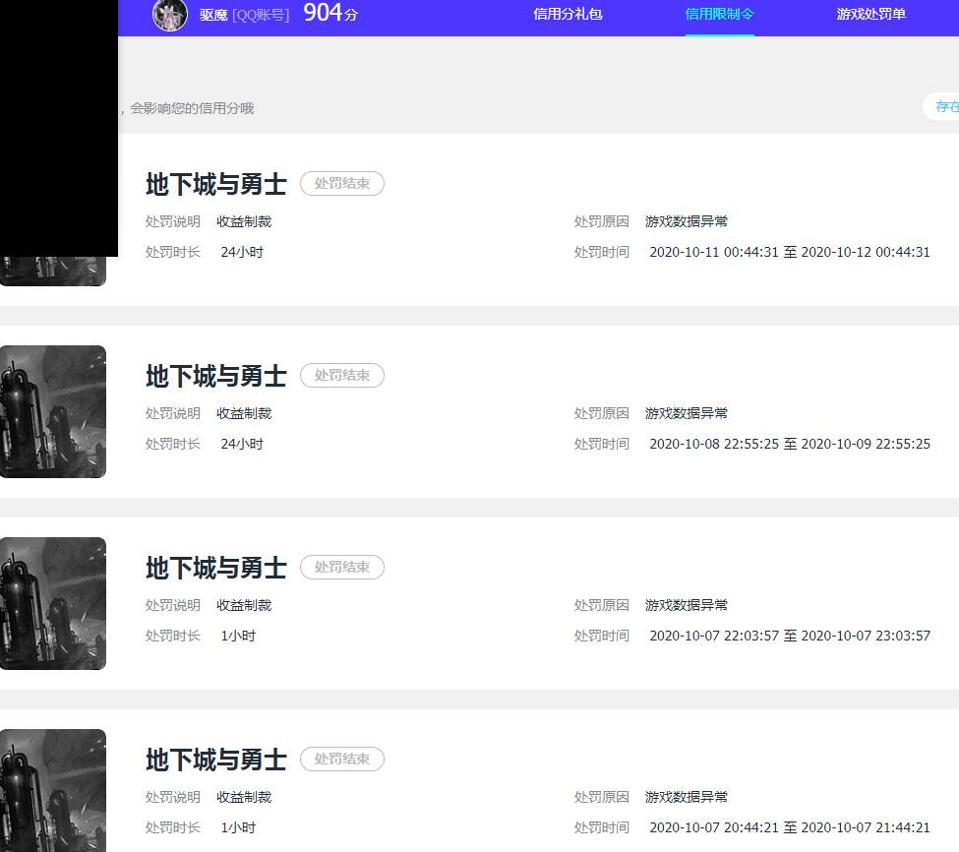Viewport: 959px width, 852px height.
Task: Click the partially visible 存在 button at right
Action: [944, 106]
